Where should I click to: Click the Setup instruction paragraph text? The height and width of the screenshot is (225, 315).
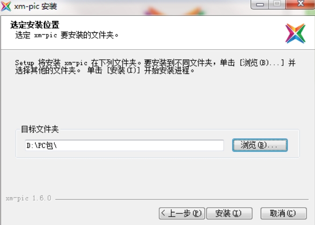pos(155,66)
